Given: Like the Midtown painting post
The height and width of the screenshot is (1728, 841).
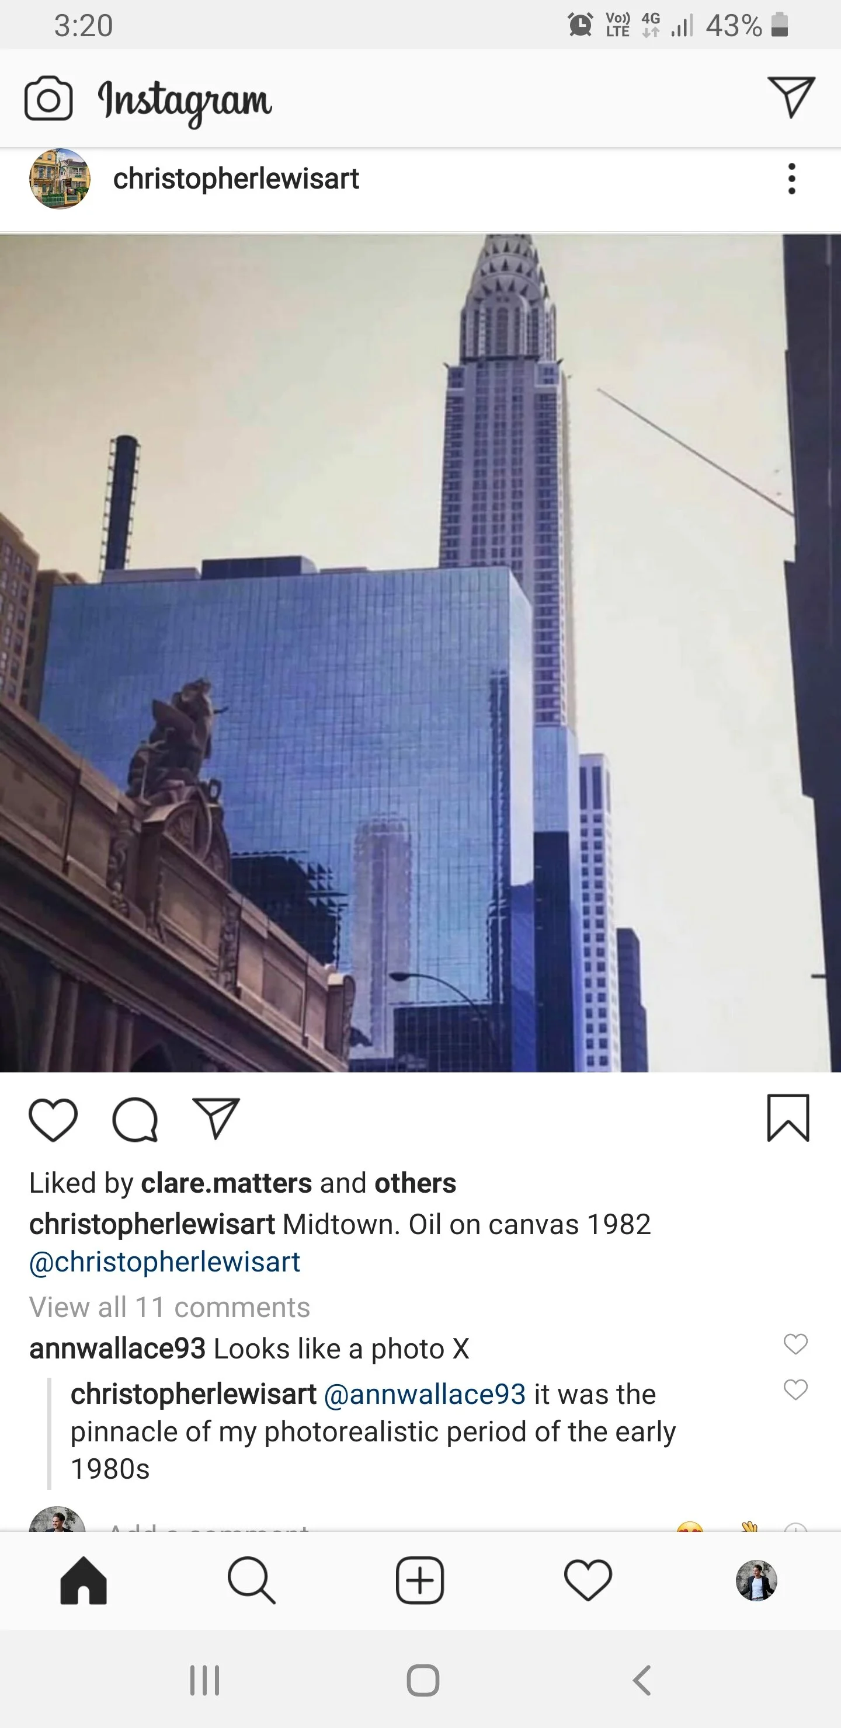Looking at the screenshot, I should click(x=53, y=1120).
